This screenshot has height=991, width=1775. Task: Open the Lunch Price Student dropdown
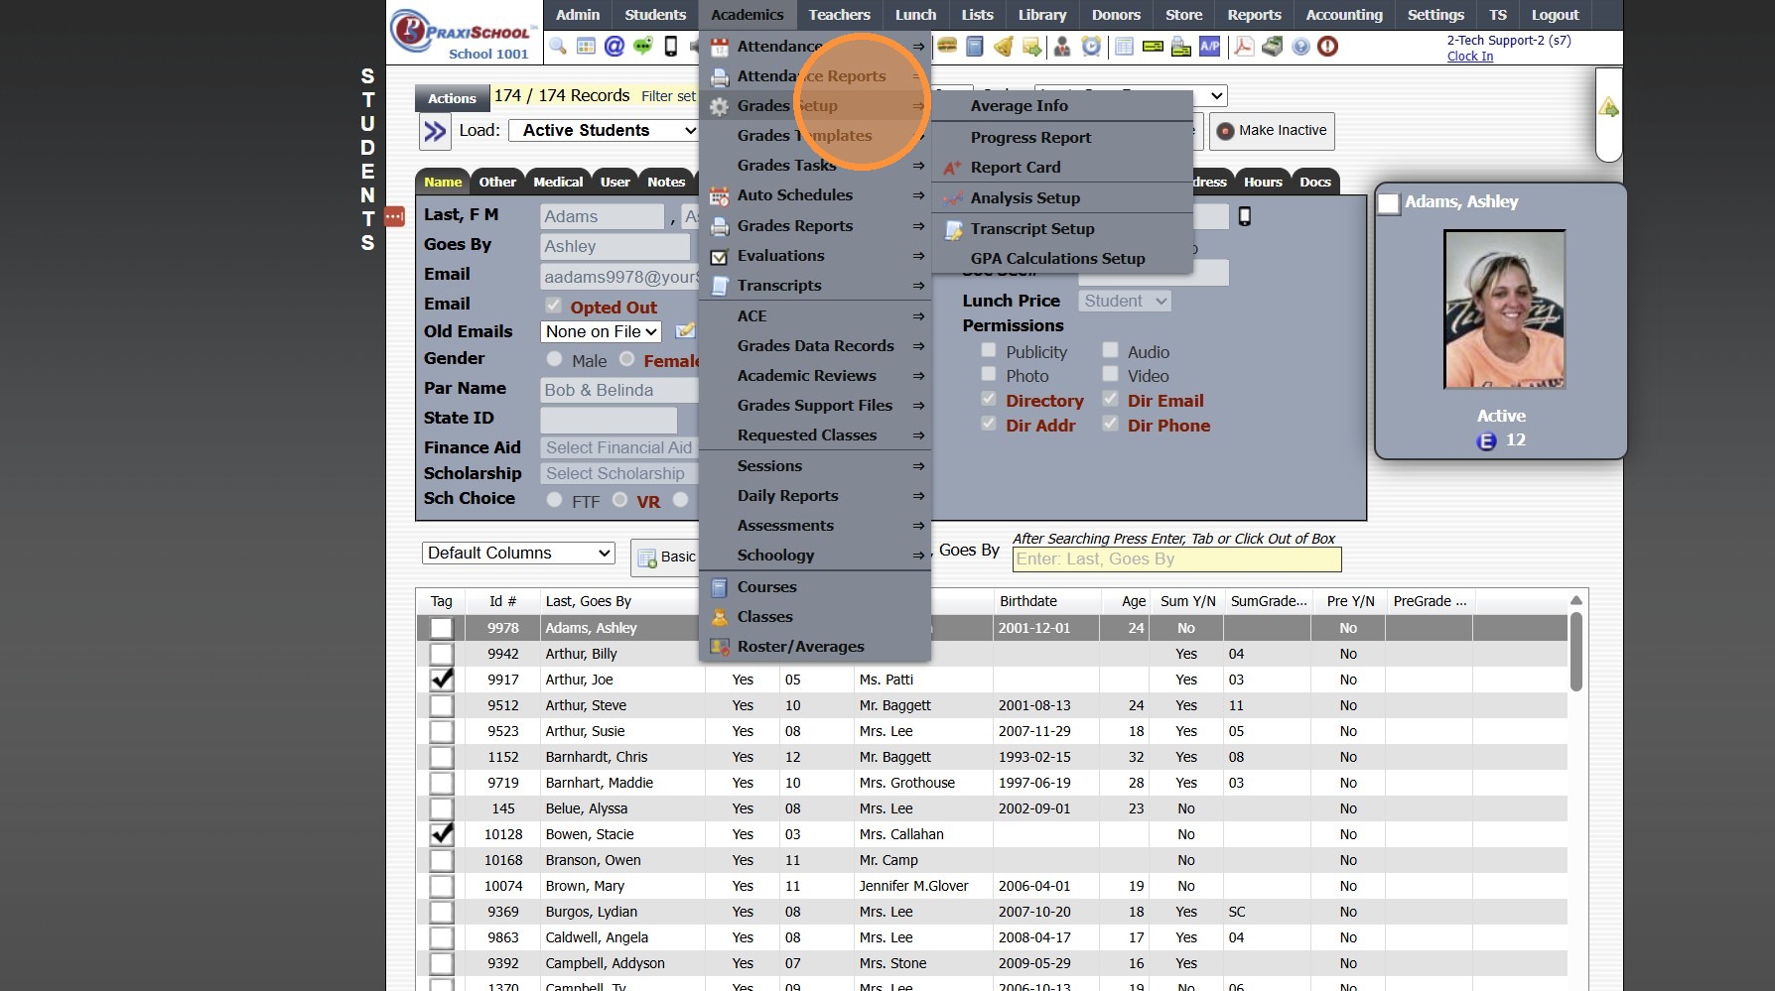[1125, 302]
